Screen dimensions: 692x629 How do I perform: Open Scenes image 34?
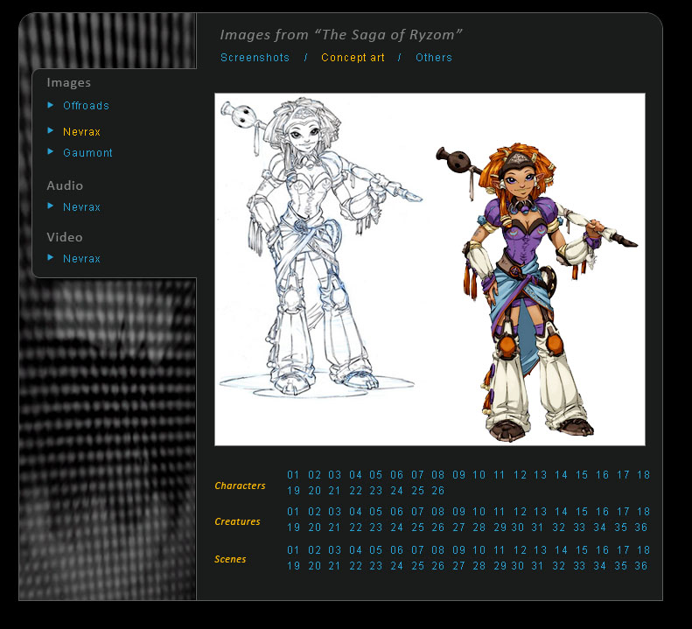[599, 566]
